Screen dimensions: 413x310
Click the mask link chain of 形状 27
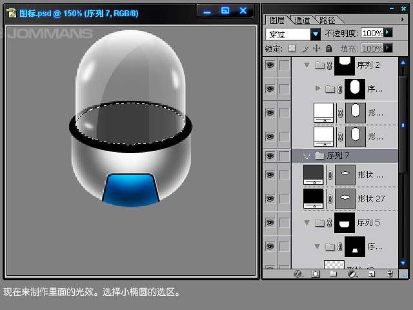(330, 199)
